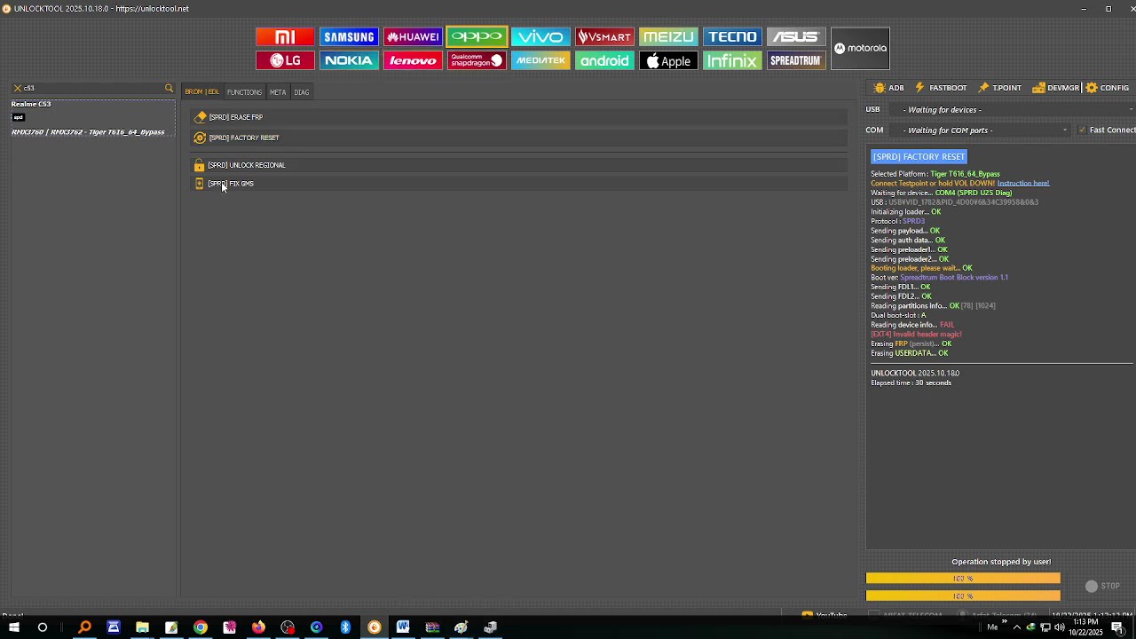The width and height of the screenshot is (1136, 639).
Task: Open DEVMGR device manager
Action: click(1056, 88)
